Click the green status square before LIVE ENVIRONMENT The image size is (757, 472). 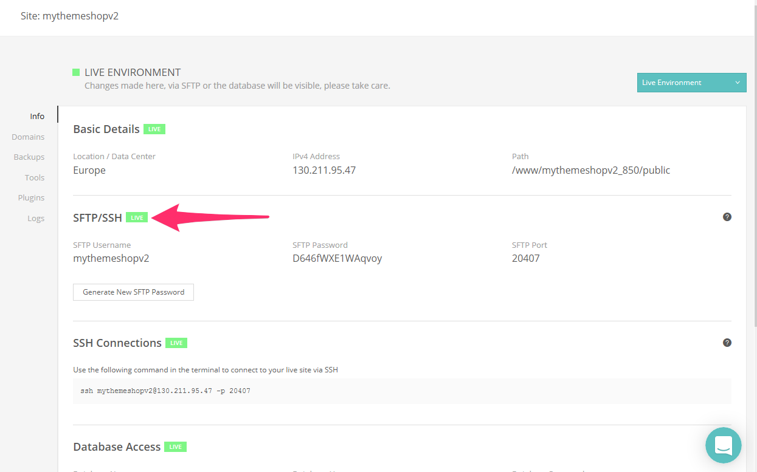pos(76,72)
